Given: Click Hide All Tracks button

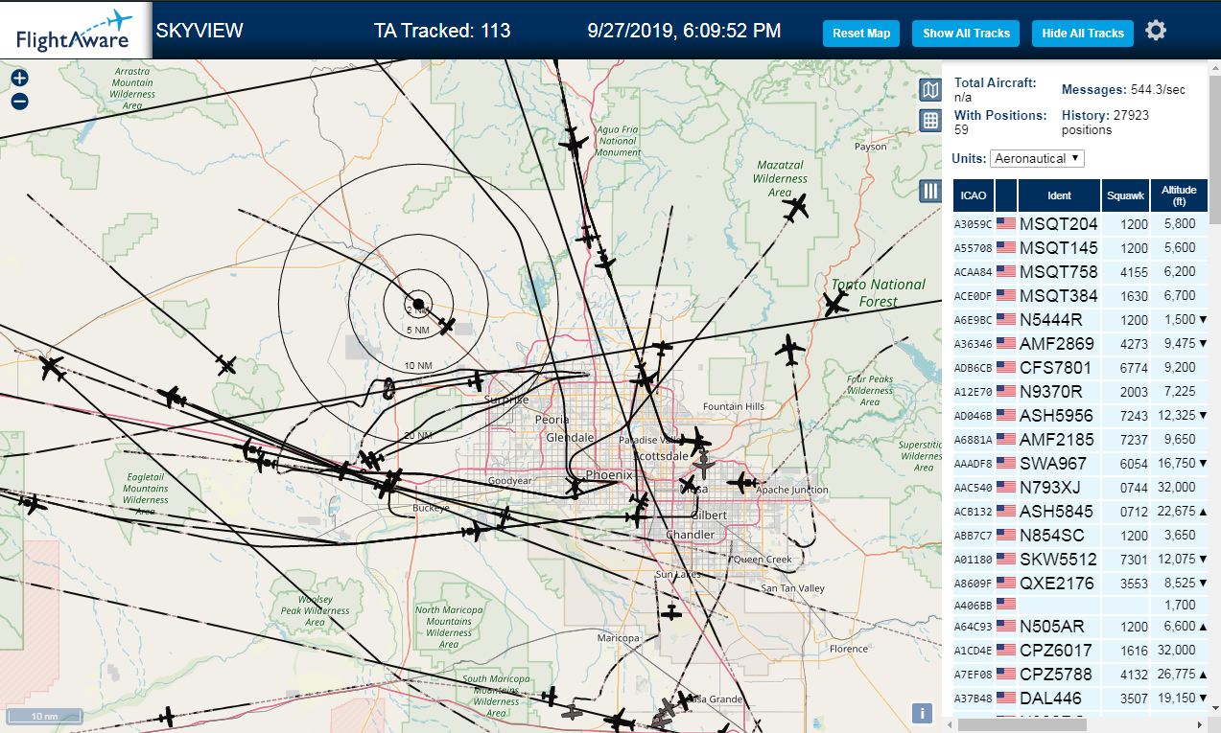Looking at the screenshot, I should coord(1083,34).
